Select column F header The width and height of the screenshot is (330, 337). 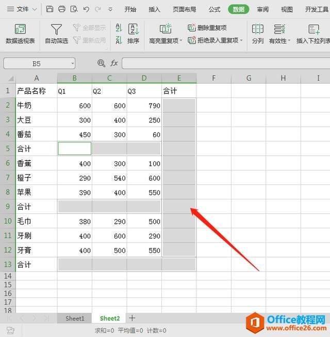click(x=214, y=78)
